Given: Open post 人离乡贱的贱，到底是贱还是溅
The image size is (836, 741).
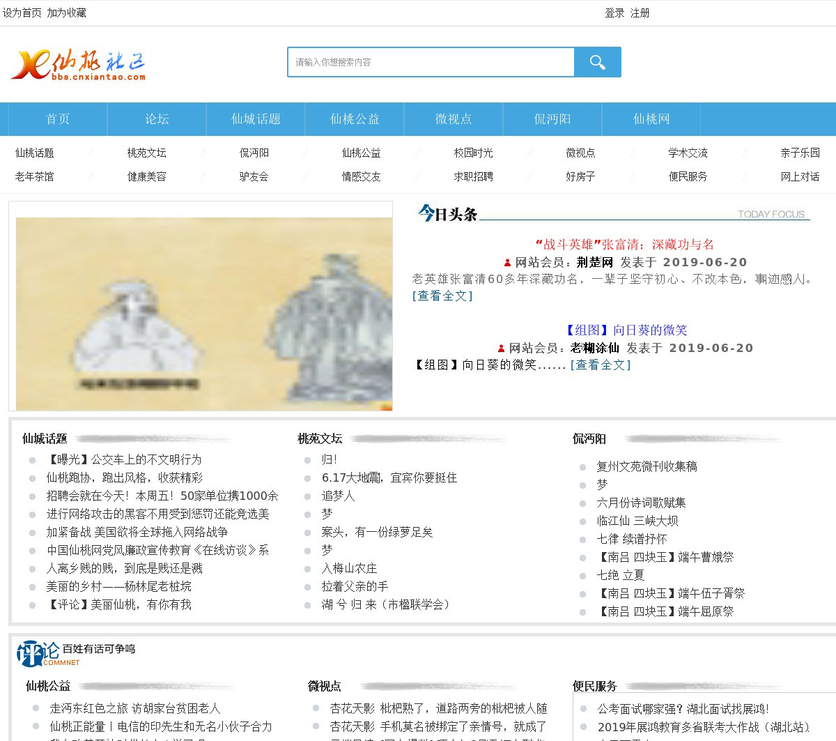Looking at the screenshot, I should pos(125,569).
